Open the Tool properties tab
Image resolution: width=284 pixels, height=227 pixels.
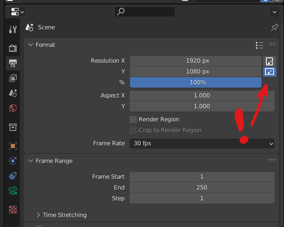tap(13, 29)
